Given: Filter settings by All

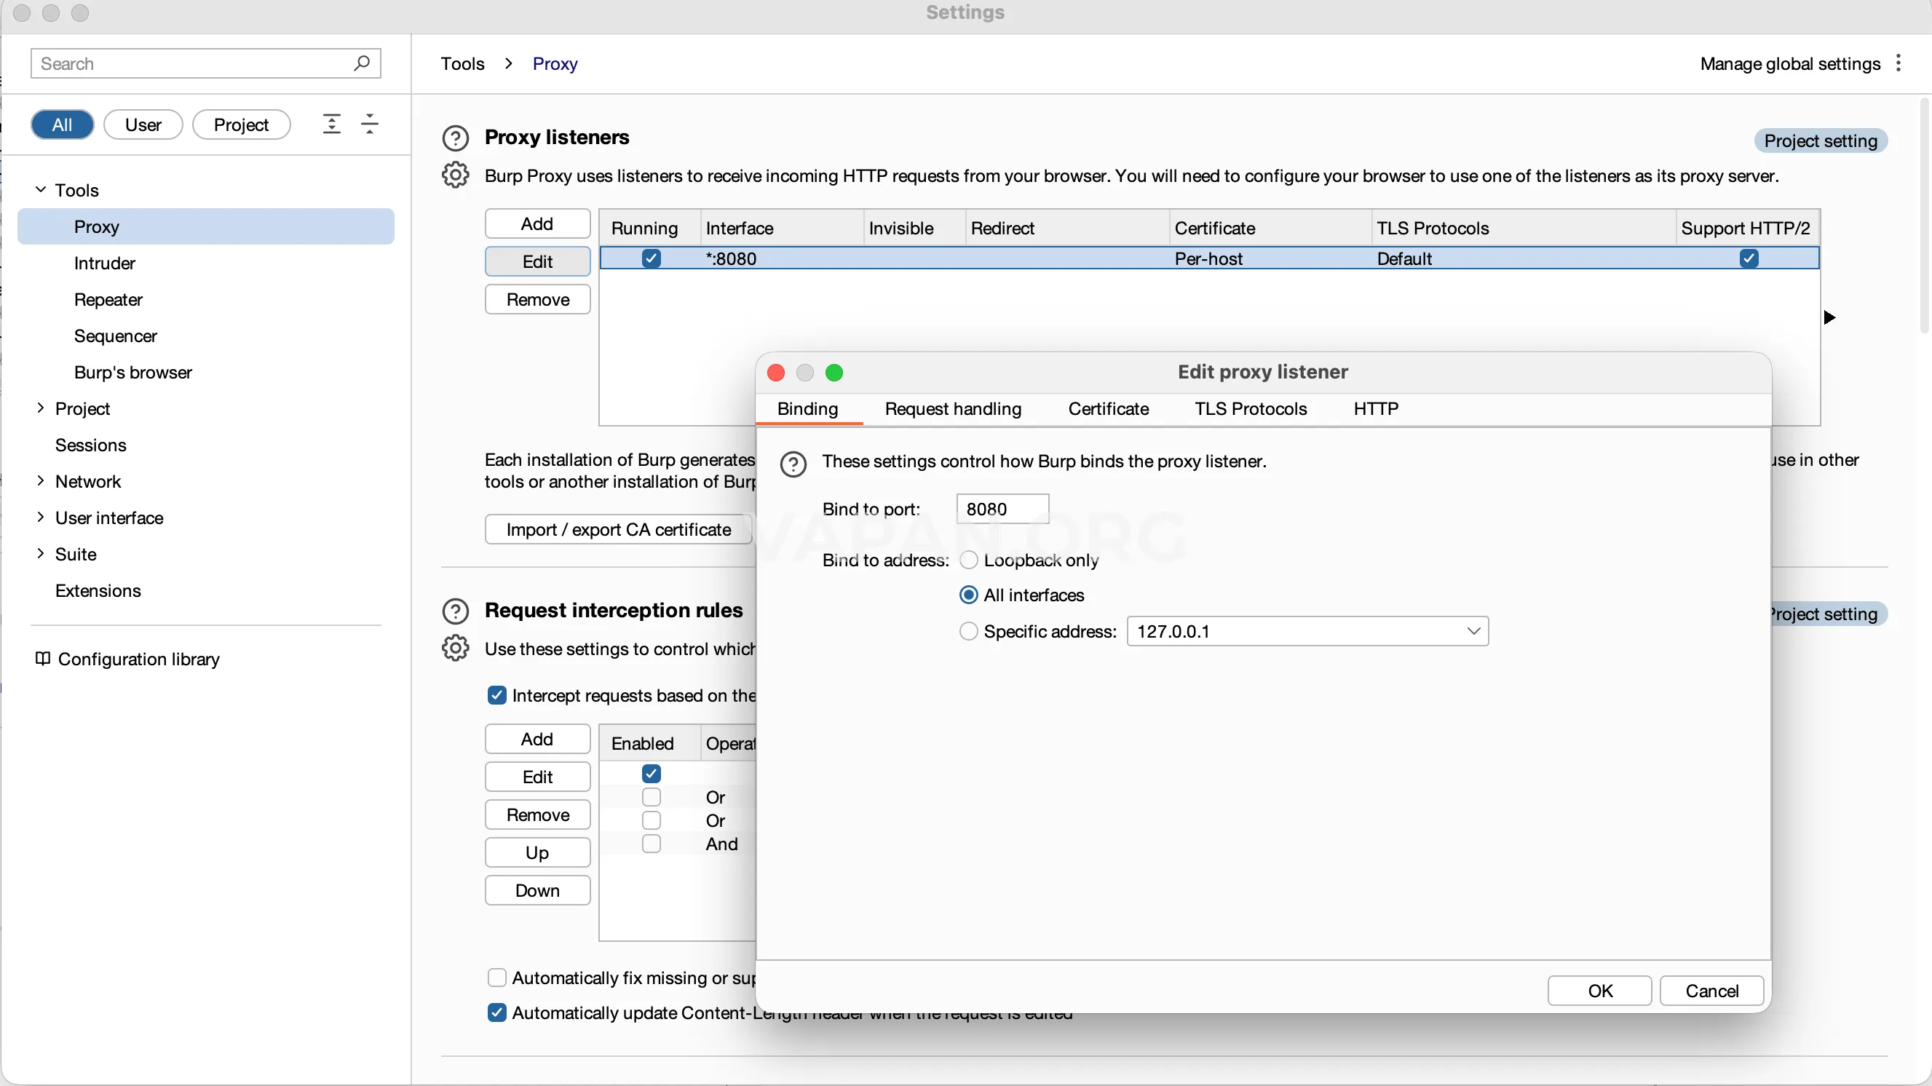Looking at the screenshot, I should [63, 124].
